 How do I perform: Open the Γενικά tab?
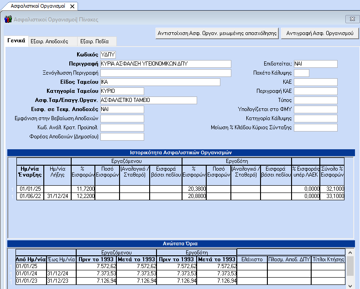tap(16, 41)
